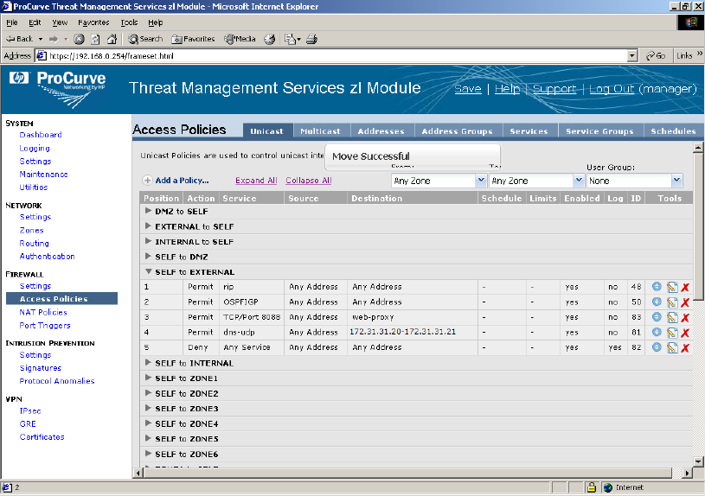Edit the Deny Any Service policy
705x496 pixels.
(x=672, y=347)
